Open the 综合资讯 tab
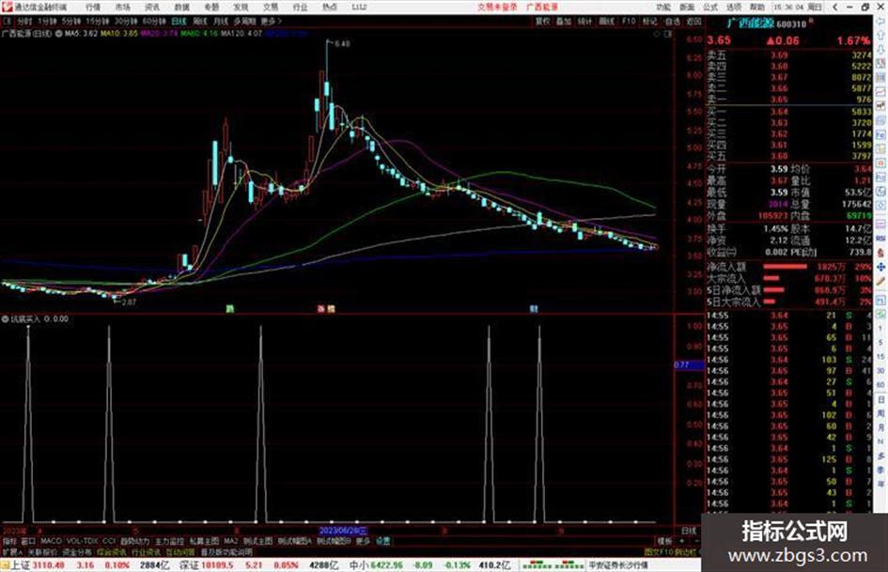The image size is (888, 572). (x=112, y=551)
